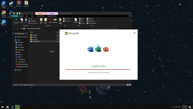Screen dimensions: 193x109
Task: Click History in the Open group
Action: click(x=82, y=23)
